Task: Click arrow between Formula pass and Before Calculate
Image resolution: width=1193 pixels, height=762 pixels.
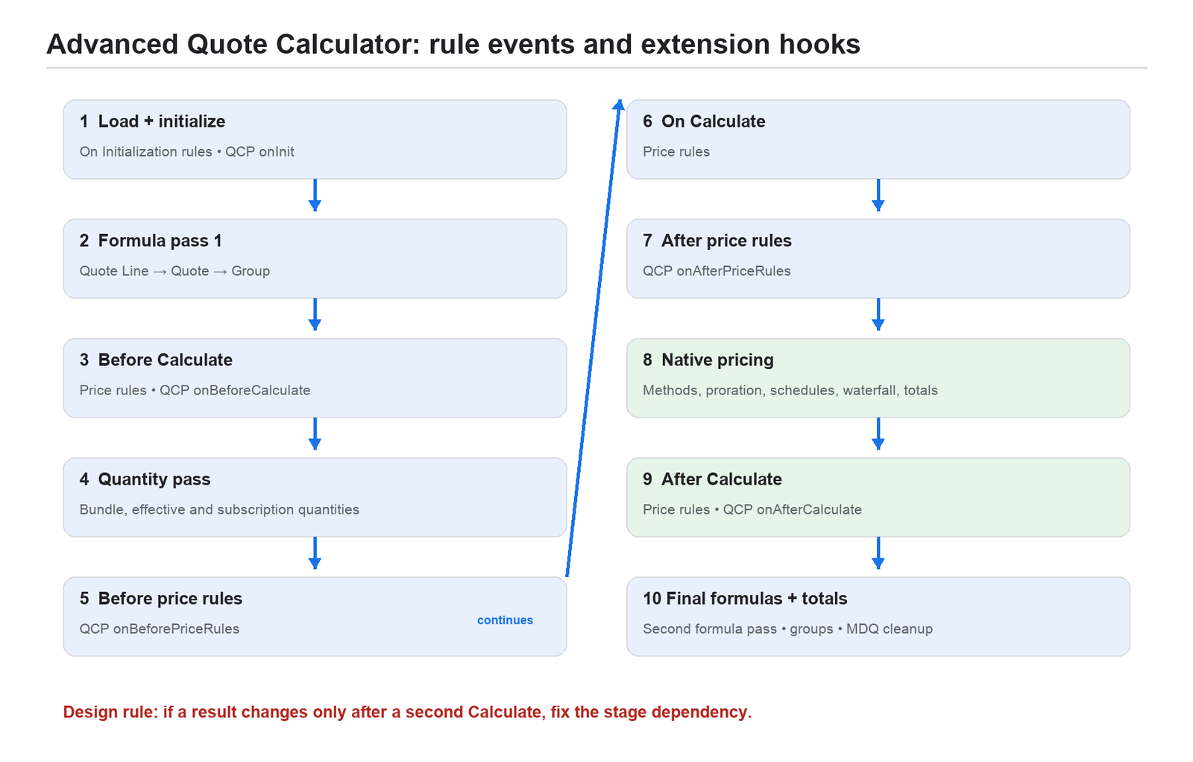Action: click(x=315, y=315)
